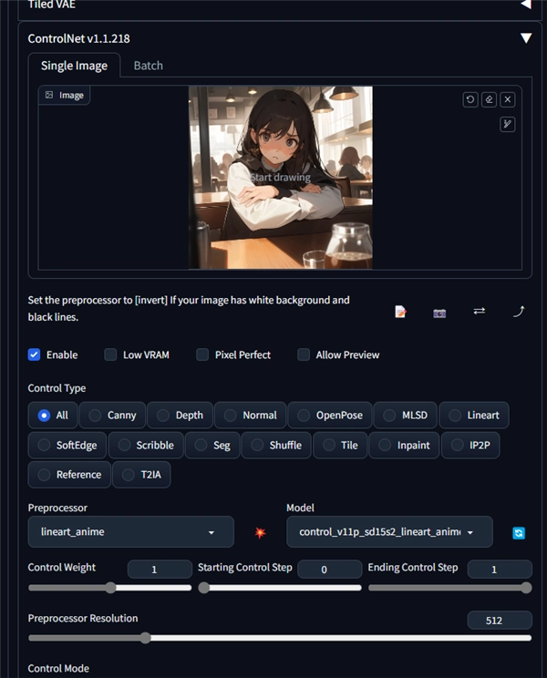
Task: Click the Preprocessor Resolution 512 field
Action: coord(500,621)
